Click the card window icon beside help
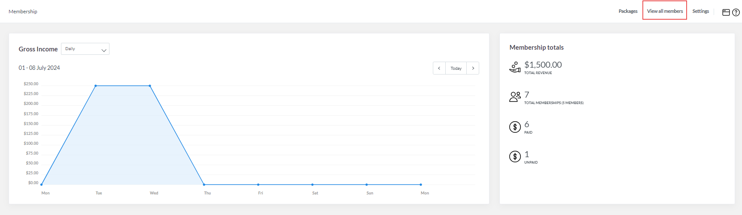Image resolution: width=742 pixels, height=215 pixels. 726,12
